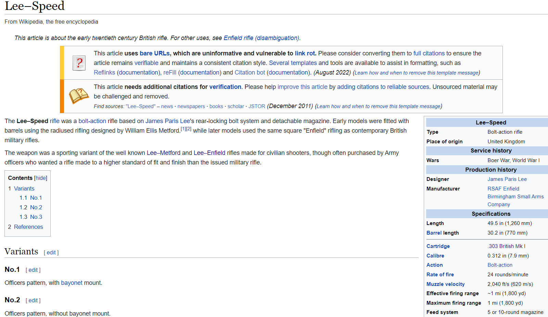The width and height of the screenshot is (548, 317).
Task: Select '24 rounds/minute' value
Action: pos(508,275)
